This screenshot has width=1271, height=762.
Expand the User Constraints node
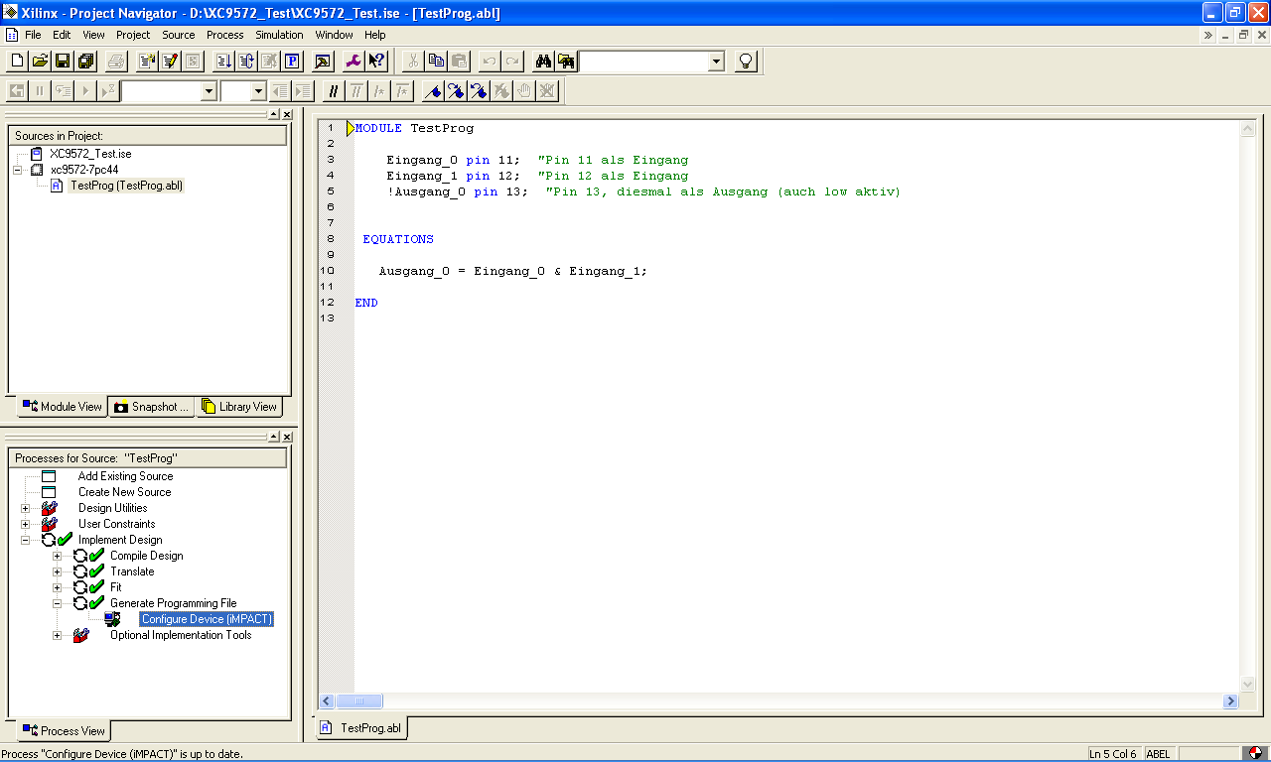(25, 524)
